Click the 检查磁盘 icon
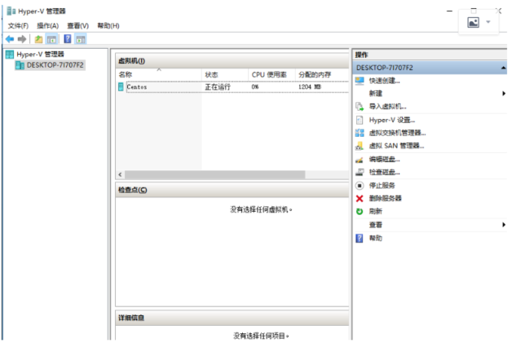This screenshot has height=343, width=512. point(360,173)
